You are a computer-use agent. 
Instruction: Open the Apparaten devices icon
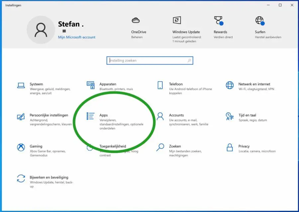(91, 85)
